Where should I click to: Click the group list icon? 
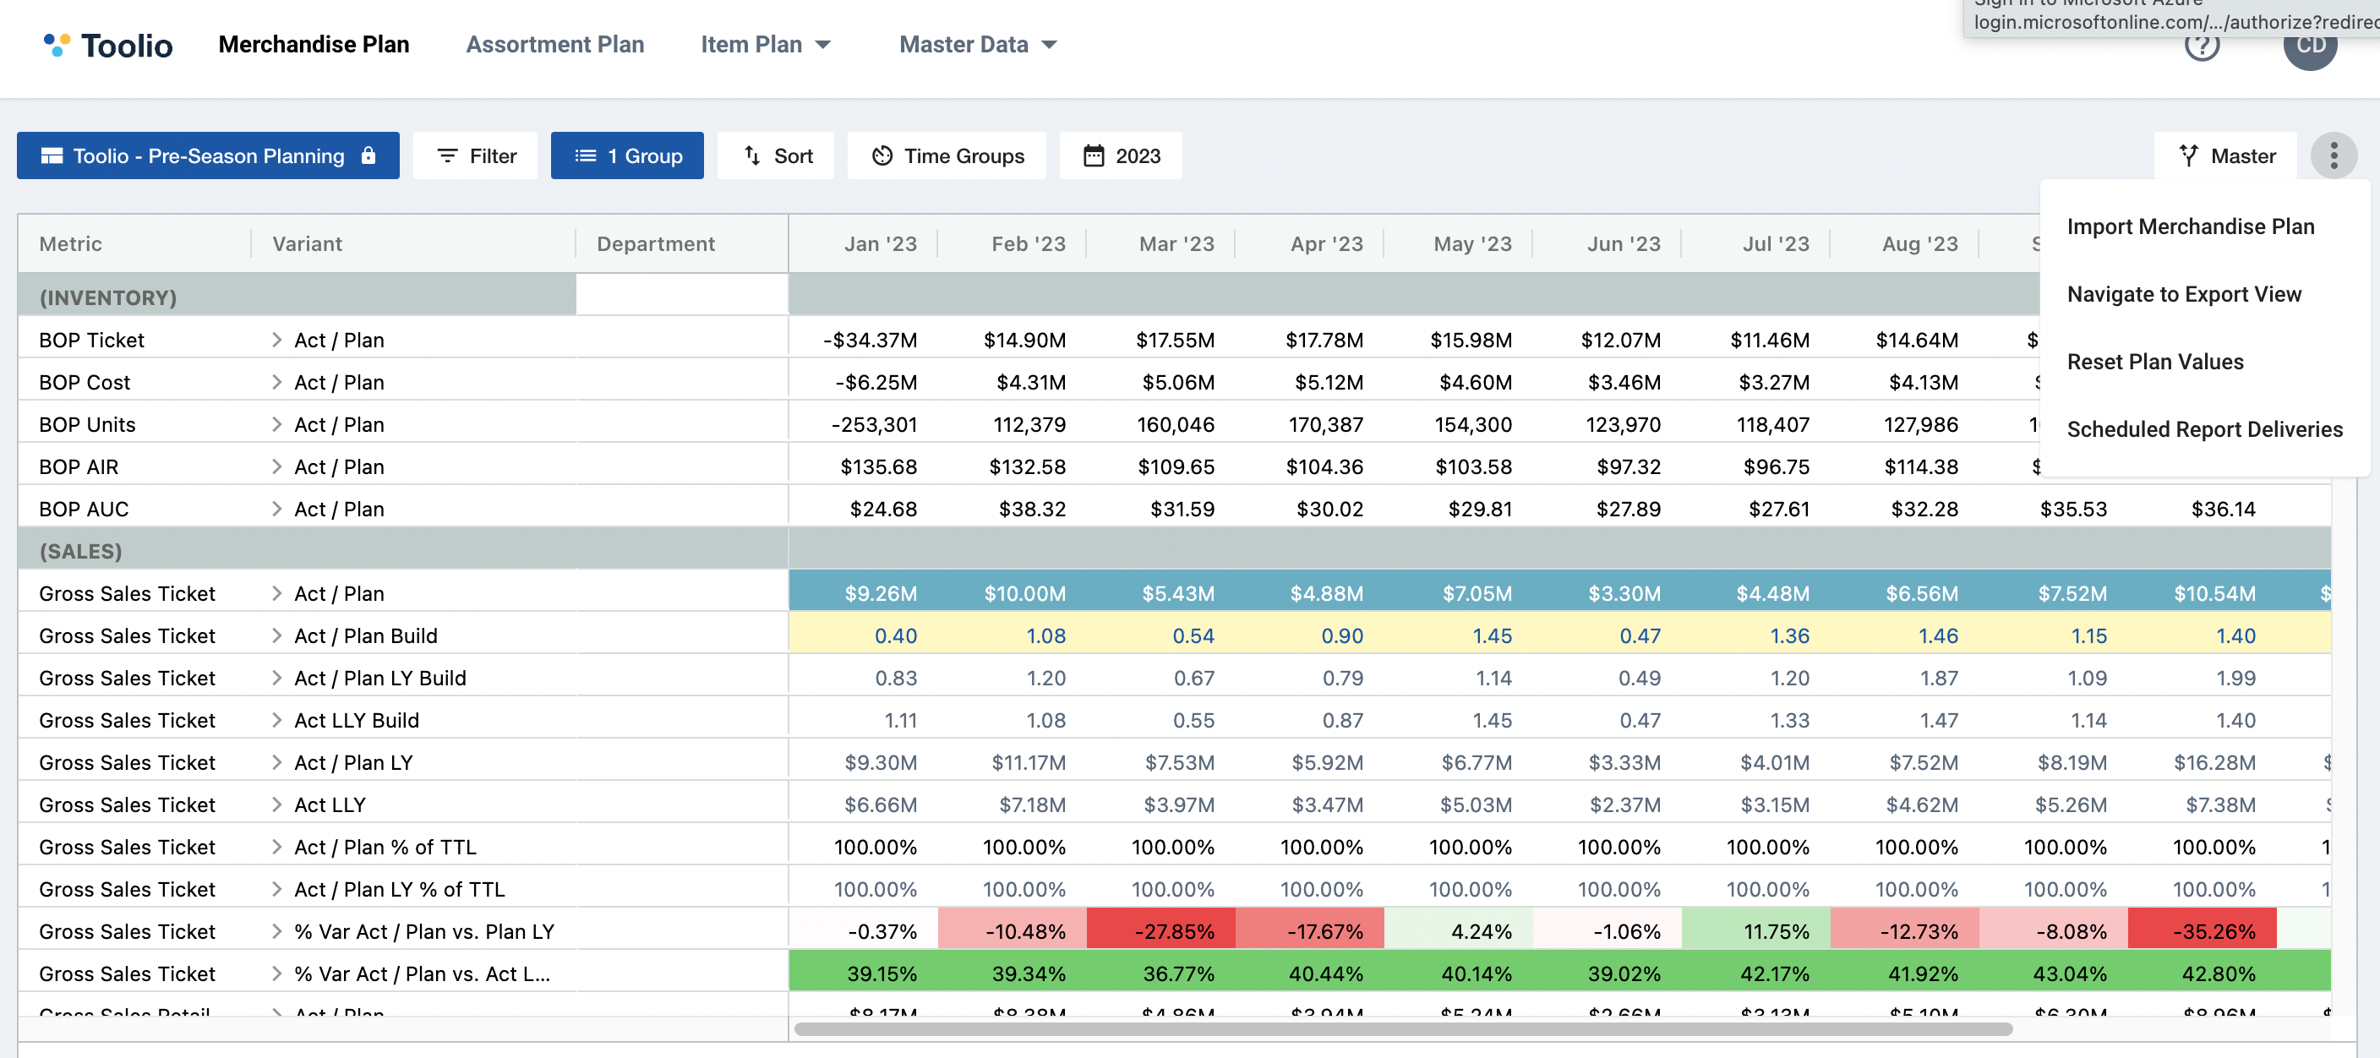click(586, 156)
